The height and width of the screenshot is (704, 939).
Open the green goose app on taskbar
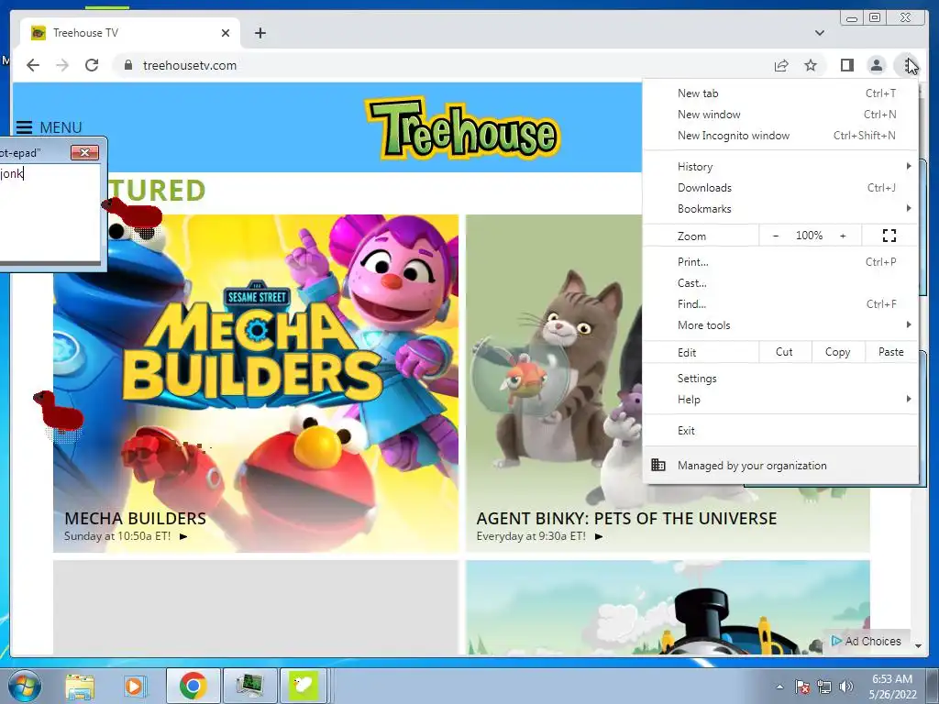tap(304, 686)
